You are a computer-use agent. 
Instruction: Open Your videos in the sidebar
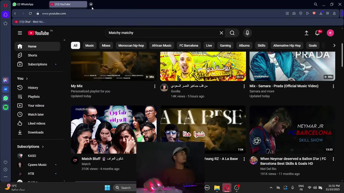pos(37,106)
